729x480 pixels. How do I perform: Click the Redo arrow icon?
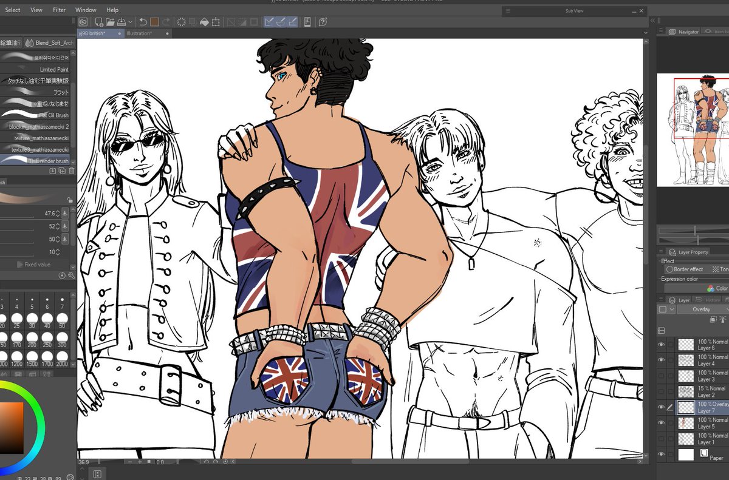[166, 22]
